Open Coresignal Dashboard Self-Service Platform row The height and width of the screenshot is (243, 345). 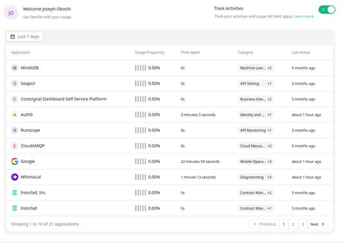pos(170,99)
